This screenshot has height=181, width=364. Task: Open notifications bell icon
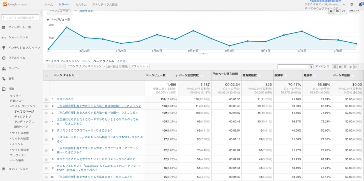coord(360,4)
